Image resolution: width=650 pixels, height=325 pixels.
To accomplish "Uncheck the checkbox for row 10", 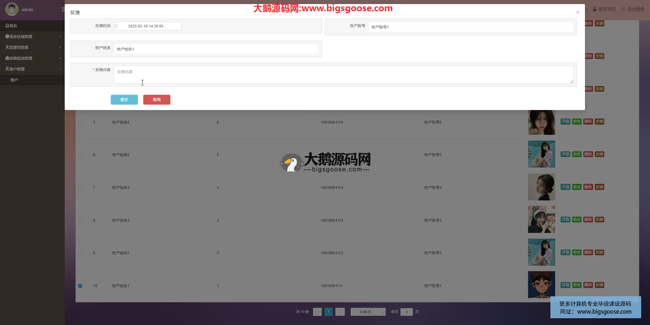I will [80, 286].
